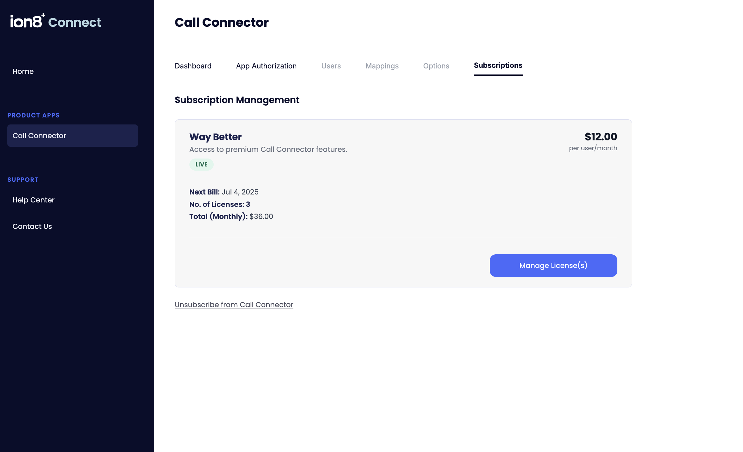
Task: Click the SUPPORT section label
Action: pyautogui.click(x=23, y=180)
